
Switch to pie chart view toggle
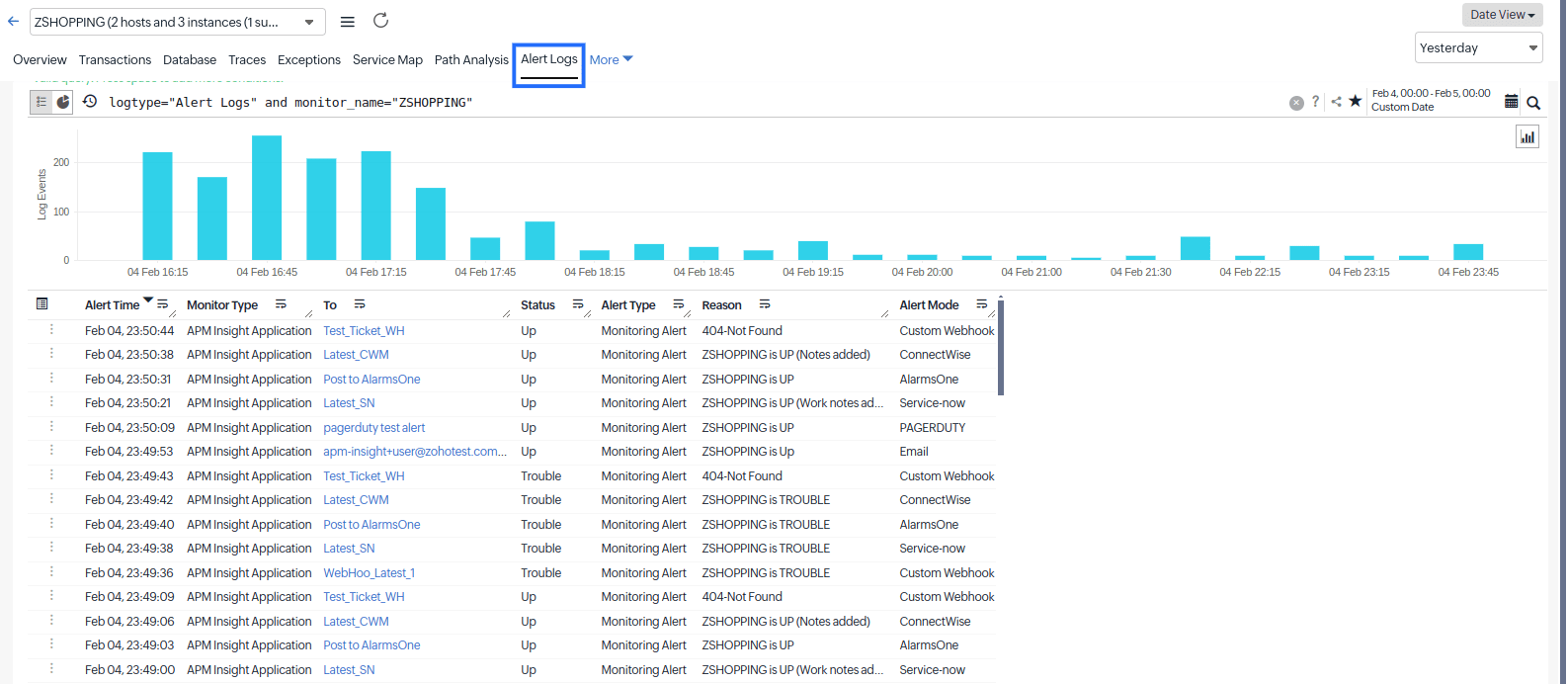coord(63,102)
